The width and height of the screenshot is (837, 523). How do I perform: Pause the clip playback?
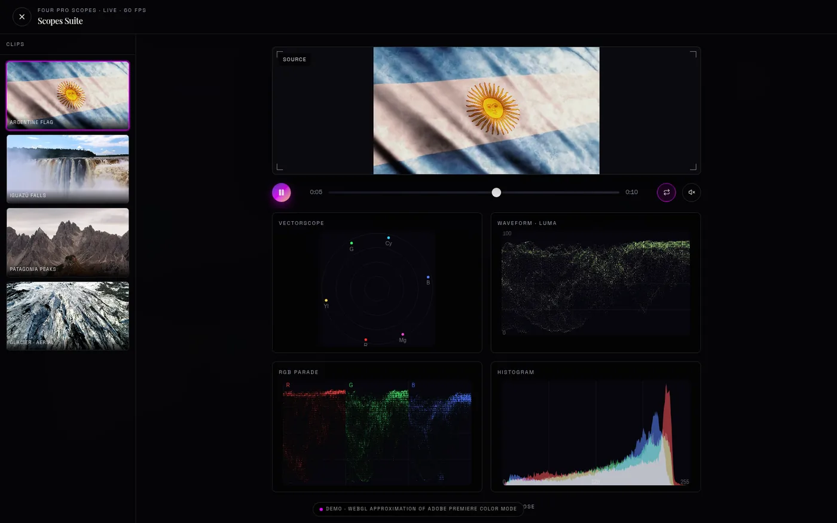pyautogui.click(x=282, y=192)
